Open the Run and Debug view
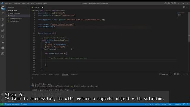The image size is (190, 107). point(3,25)
